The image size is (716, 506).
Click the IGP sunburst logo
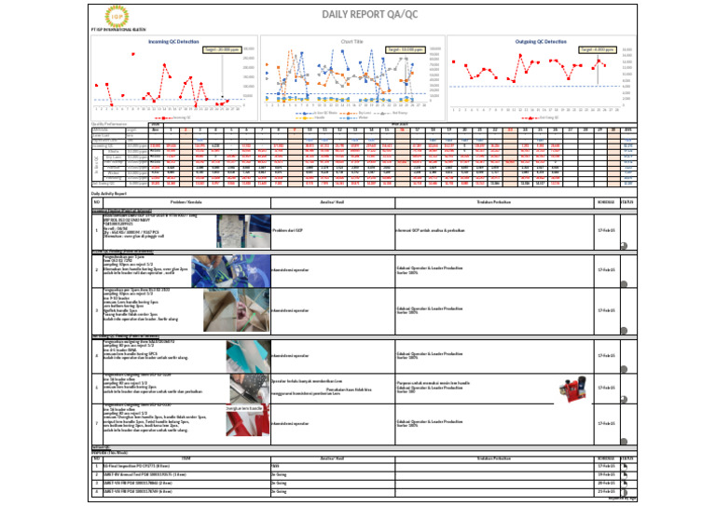117,16
